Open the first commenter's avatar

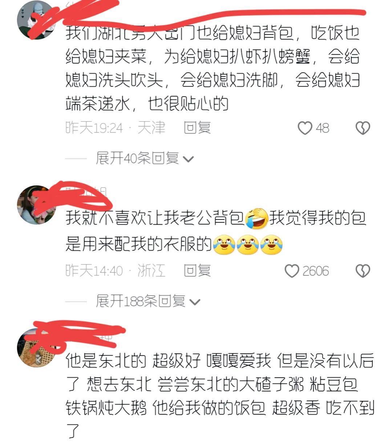click(36, 20)
